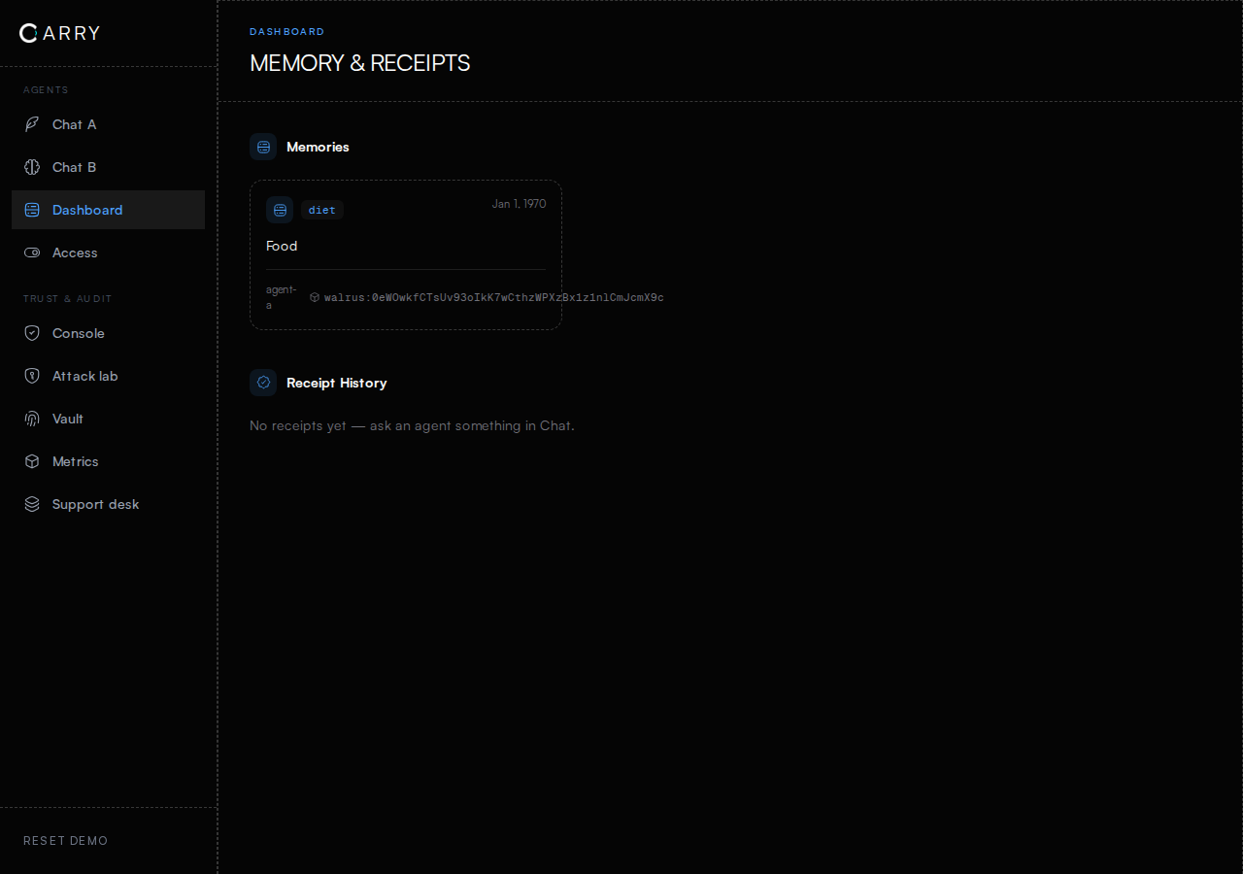Click the Receipt History heading

337,383
